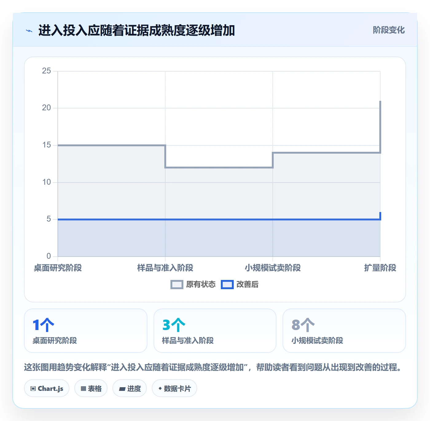This screenshot has width=430, height=421.
Task: Click x-axis label 小规模试卖阶段 on chart
Action: tap(273, 268)
